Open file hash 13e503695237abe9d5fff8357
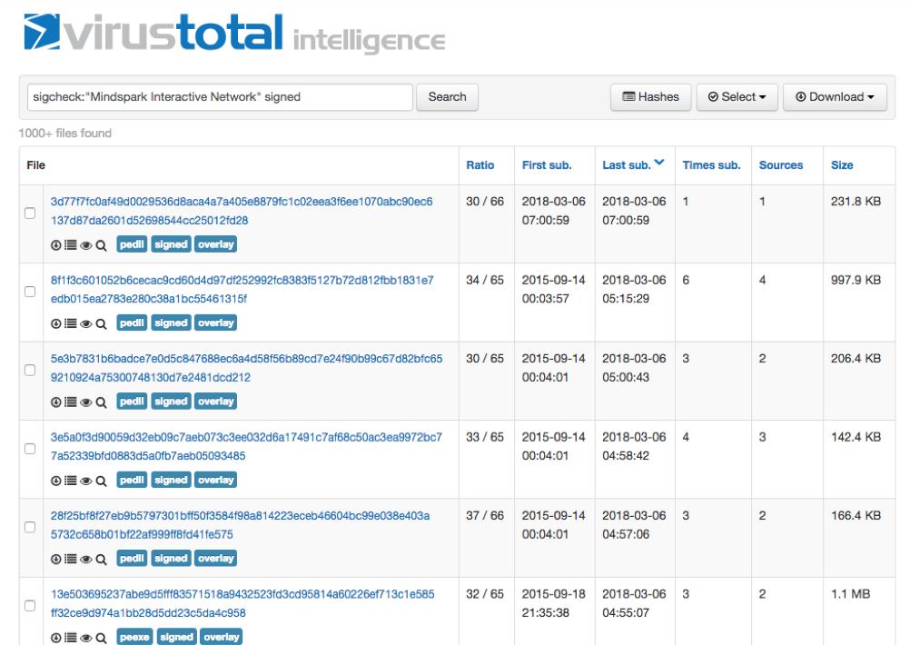The height and width of the screenshot is (645, 910). pyautogui.click(x=242, y=603)
